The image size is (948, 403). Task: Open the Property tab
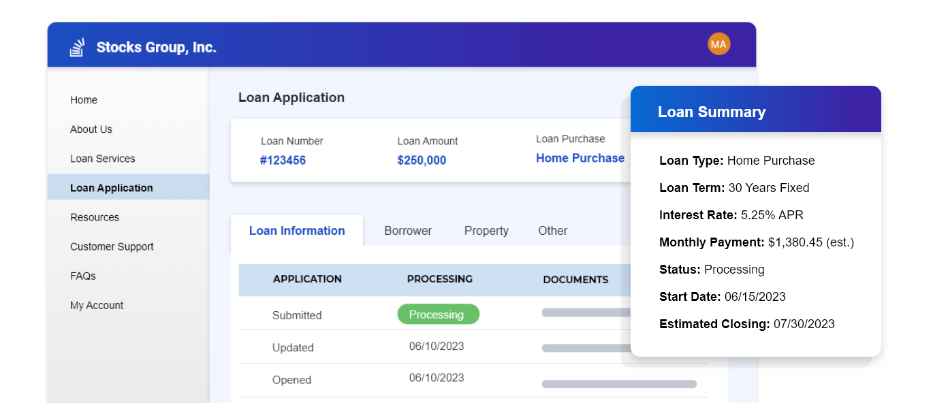click(486, 231)
